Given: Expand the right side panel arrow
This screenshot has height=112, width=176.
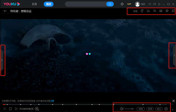Looking at the screenshot, I should (175, 55).
